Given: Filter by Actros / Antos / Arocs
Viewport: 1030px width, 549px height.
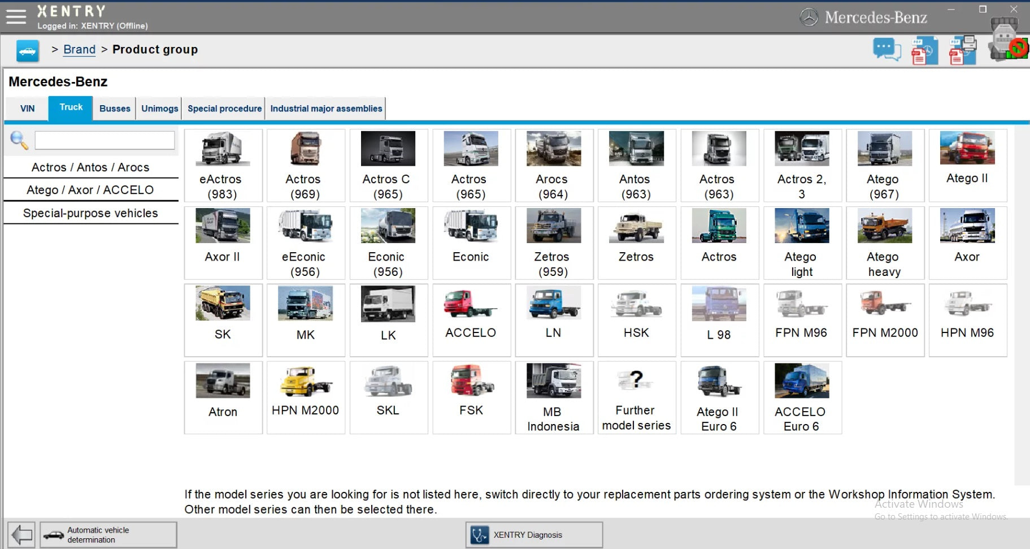Looking at the screenshot, I should pos(90,167).
